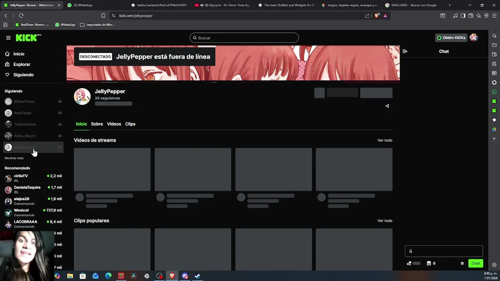Bookmark this page icon
Viewport: 500px width, 281px height.
tap(103, 16)
